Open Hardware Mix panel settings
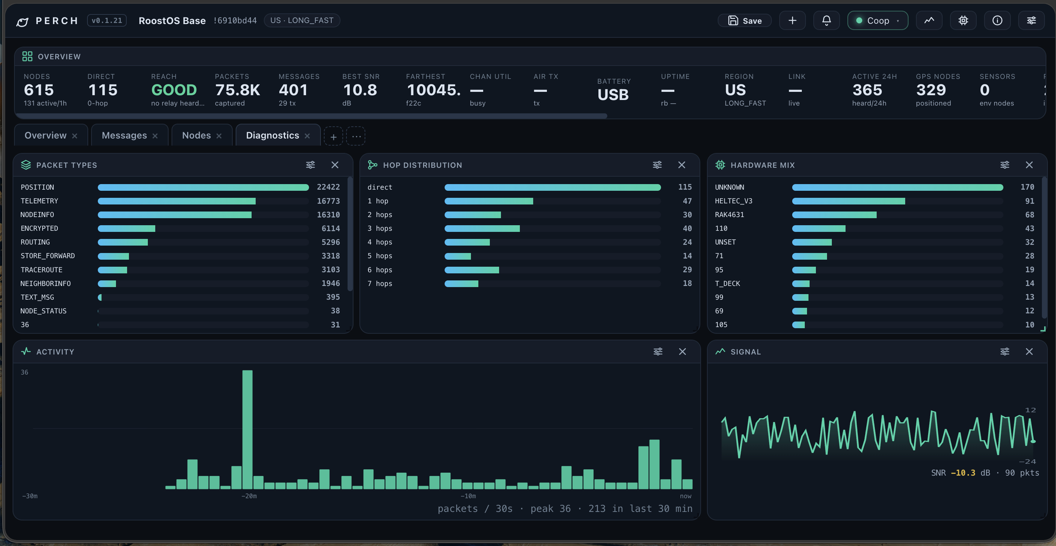This screenshot has width=1056, height=546. (1005, 165)
